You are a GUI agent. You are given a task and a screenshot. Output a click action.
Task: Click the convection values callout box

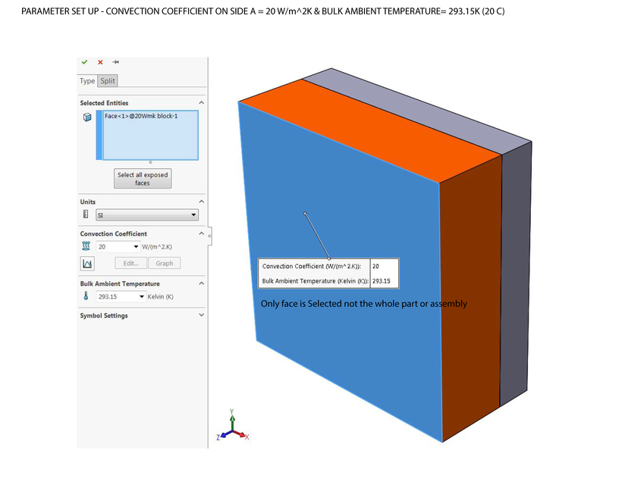pos(328,274)
